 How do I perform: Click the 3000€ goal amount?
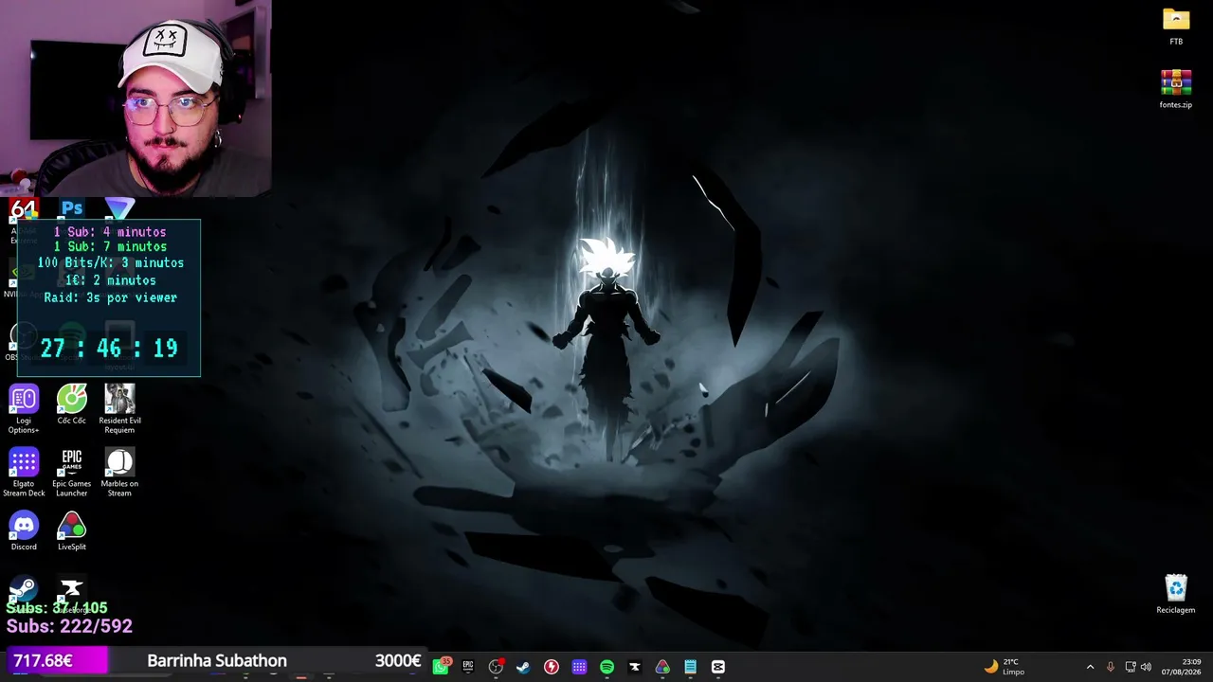(x=398, y=660)
